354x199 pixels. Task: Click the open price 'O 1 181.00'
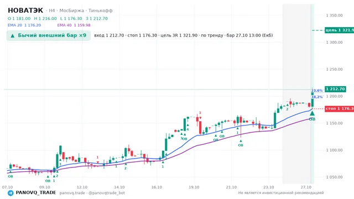[19, 18]
